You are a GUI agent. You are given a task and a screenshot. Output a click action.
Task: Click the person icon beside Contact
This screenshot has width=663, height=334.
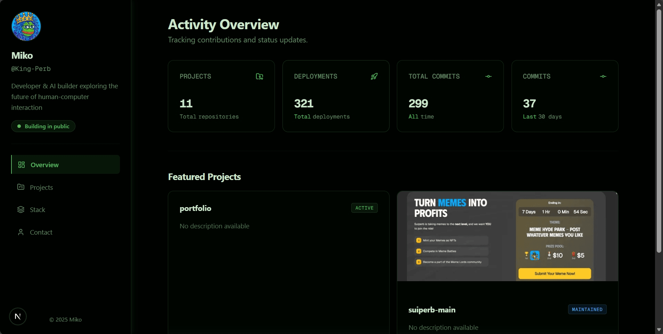point(21,232)
